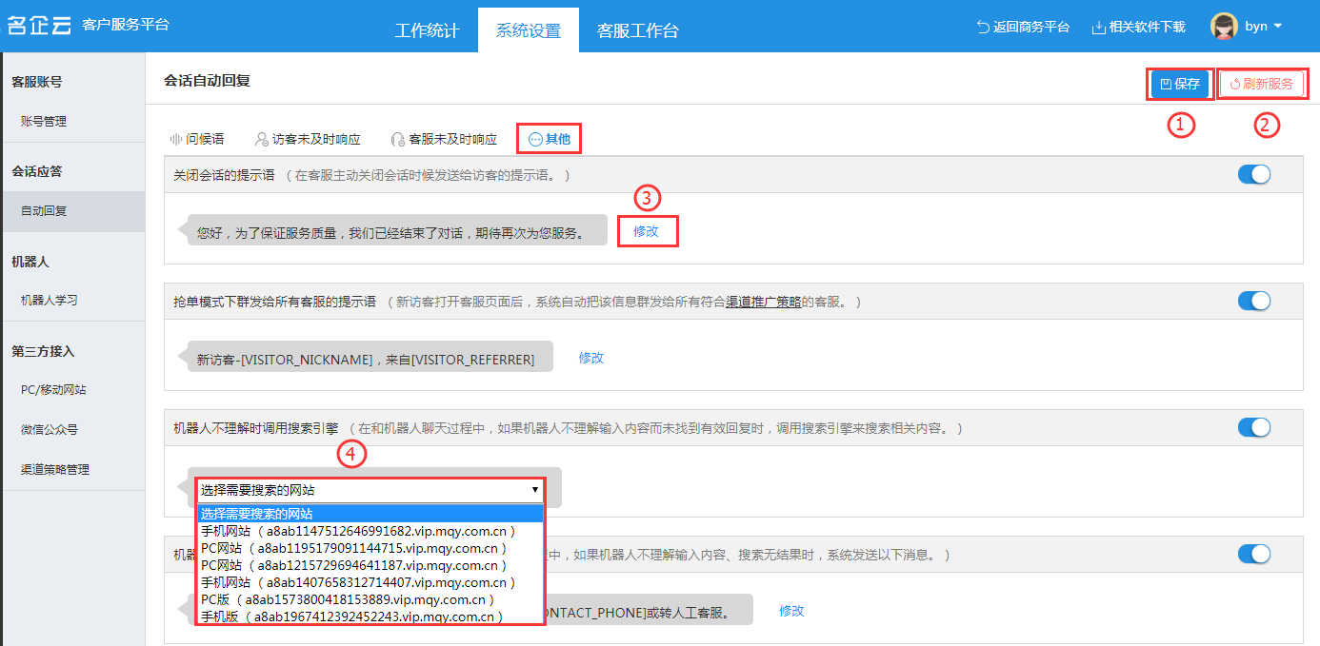
Task: Expand the byn user account menu
Action: point(1277,27)
